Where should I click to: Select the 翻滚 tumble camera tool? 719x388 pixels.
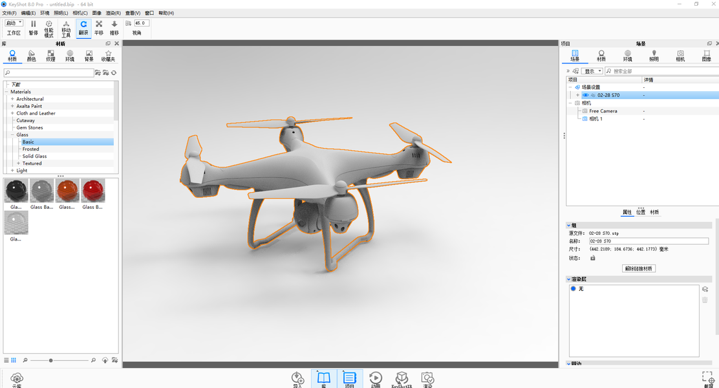pyautogui.click(x=83, y=28)
